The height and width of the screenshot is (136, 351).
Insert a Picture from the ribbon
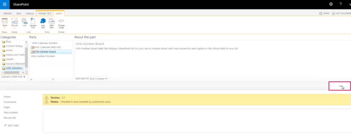coord(14,23)
